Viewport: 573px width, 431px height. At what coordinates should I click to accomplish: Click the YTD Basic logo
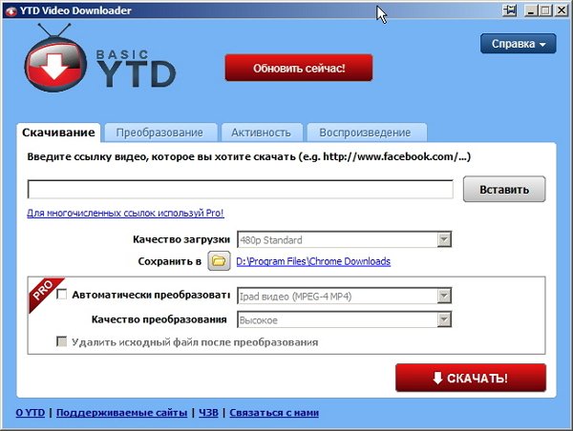point(99,57)
